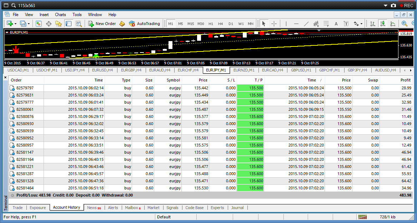Expand the Profiles dropdown arrow
This screenshot has width=417, height=223.
(x=29, y=24)
